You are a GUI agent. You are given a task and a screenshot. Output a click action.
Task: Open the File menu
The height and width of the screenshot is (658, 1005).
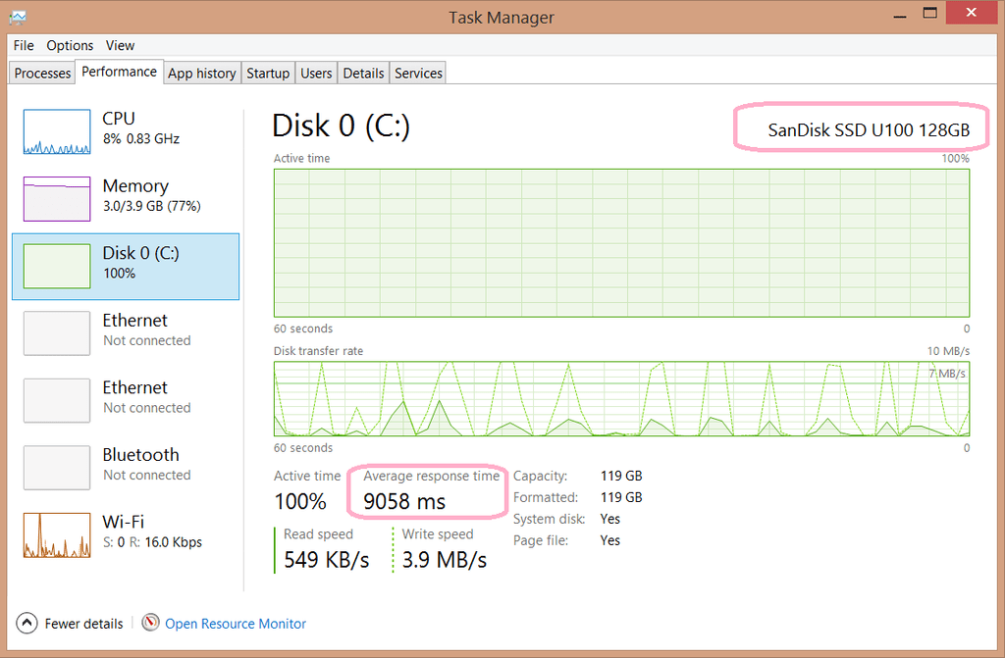click(x=23, y=45)
